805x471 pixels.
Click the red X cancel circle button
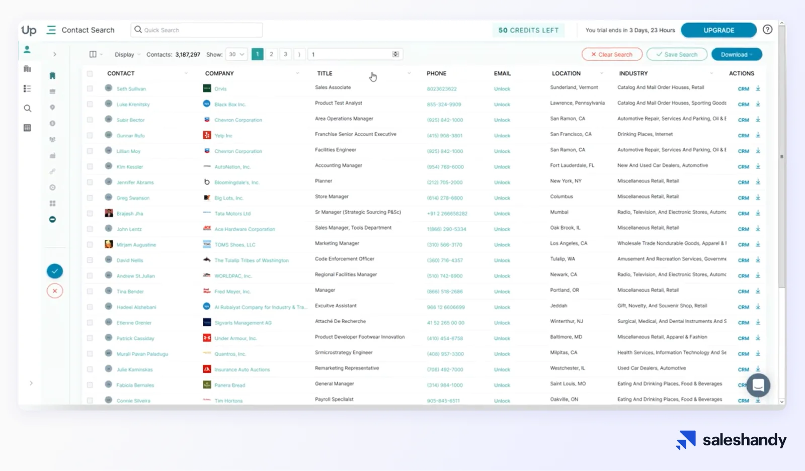(x=55, y=291)
